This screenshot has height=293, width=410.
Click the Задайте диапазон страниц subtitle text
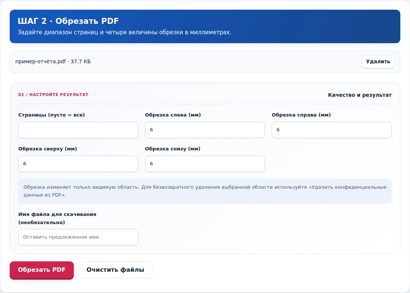[x=124, y=32]
